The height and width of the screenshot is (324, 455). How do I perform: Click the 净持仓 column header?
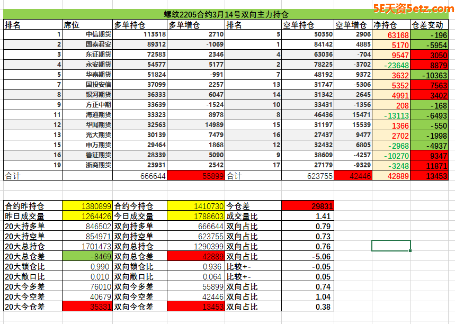tap(391, 24)
